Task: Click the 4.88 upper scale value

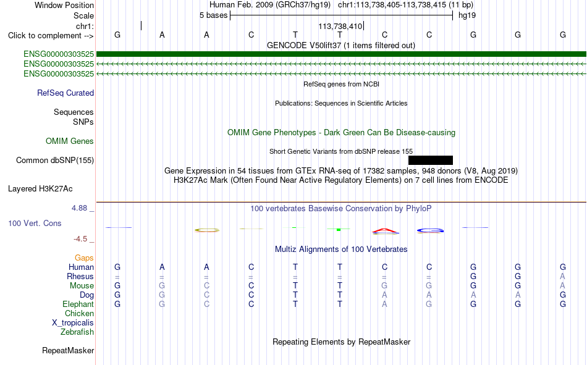Action: pos(79,208)
